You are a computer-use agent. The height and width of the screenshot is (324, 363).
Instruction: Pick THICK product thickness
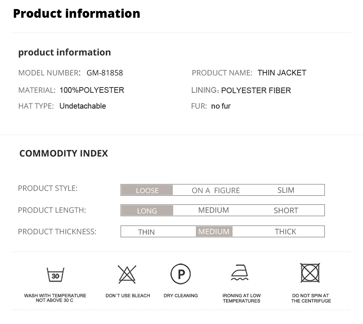point(285,232)
